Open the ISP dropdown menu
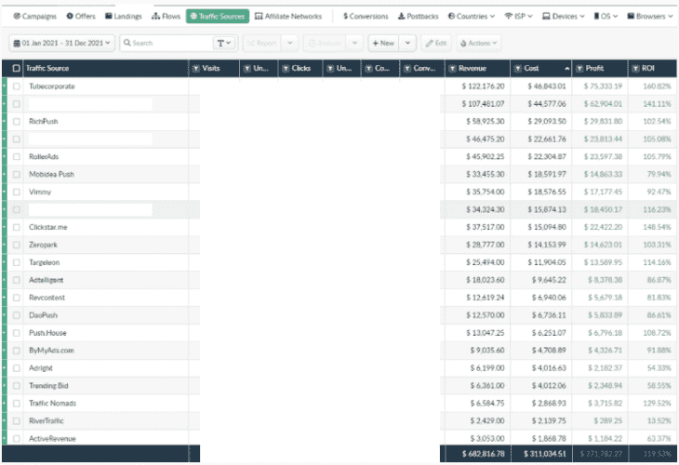Viewport: 679px width, 465px height. coord(518,16)
